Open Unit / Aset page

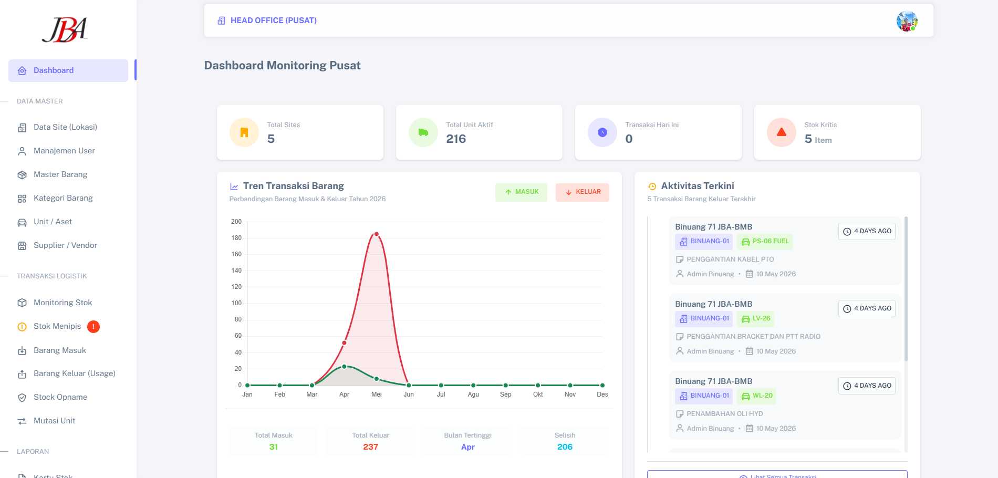pyautogui.click(x=53, y=222)
